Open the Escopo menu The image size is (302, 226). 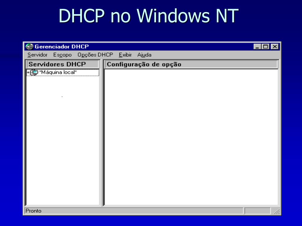pos(63,55)
